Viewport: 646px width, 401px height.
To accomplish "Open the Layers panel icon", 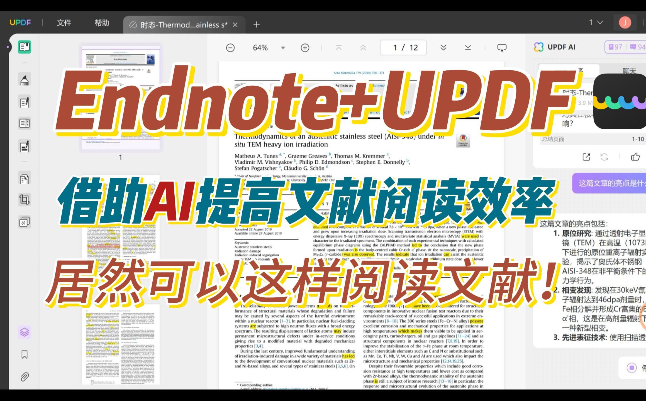I will coord(25,332).
